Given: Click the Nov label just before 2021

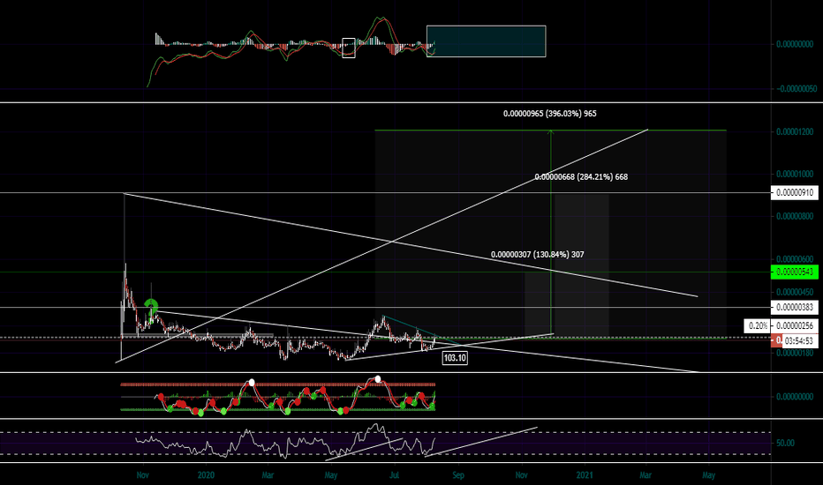Looking at the screenshot, I should pos(521,475).
